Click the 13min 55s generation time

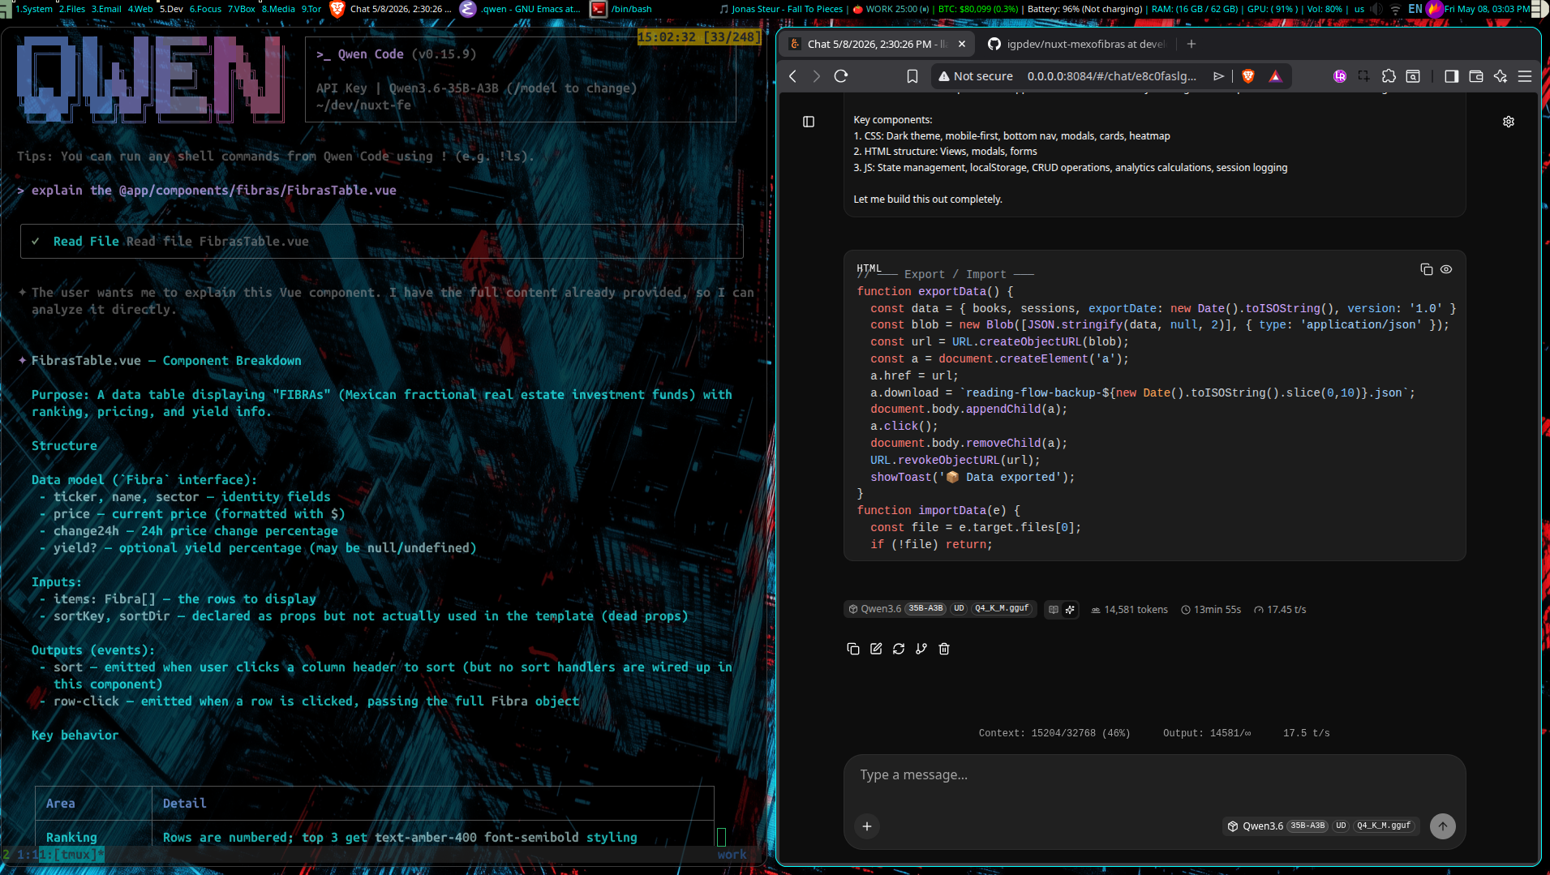[1211, 609]
